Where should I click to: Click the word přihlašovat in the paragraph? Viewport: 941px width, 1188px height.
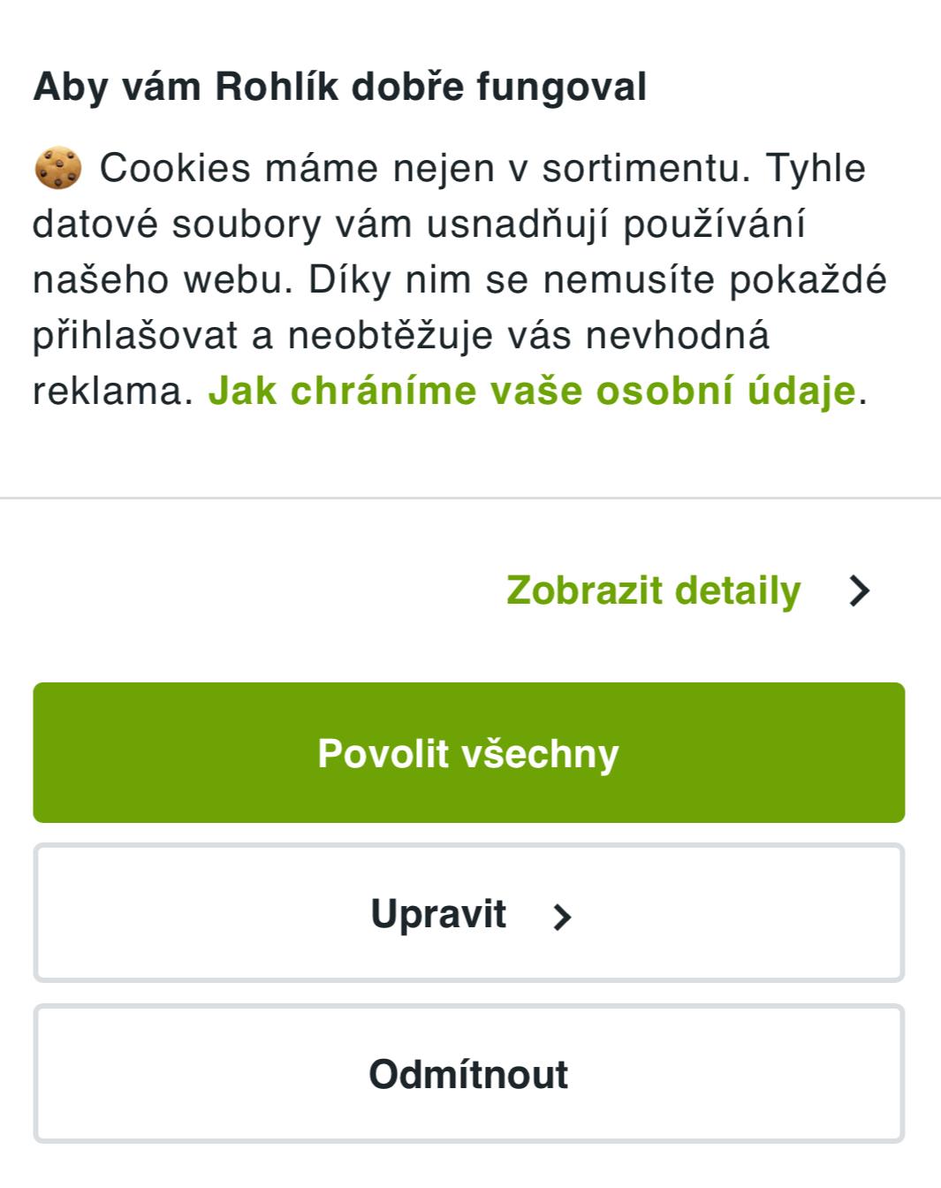click(x=135, y=336)
